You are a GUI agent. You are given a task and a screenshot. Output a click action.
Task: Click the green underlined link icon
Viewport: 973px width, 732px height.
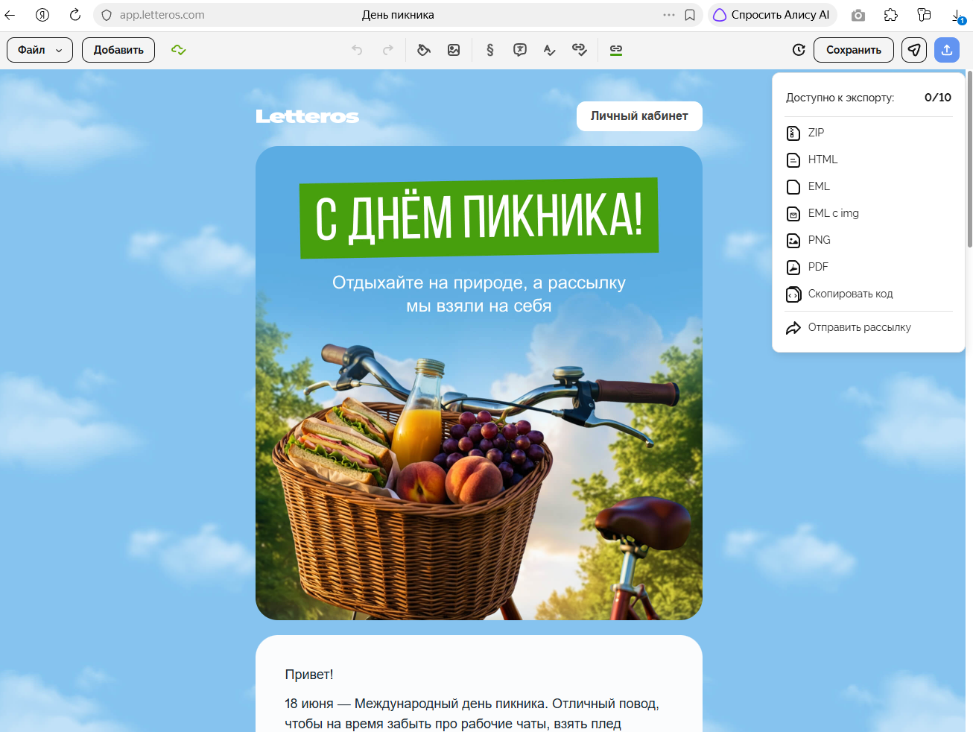click(616, 50)
